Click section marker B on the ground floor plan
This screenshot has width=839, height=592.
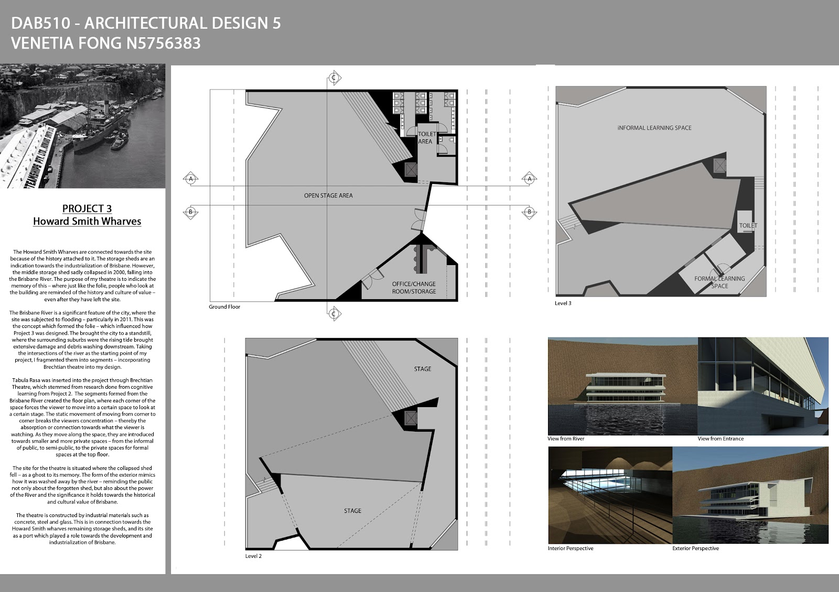[190, 211]
